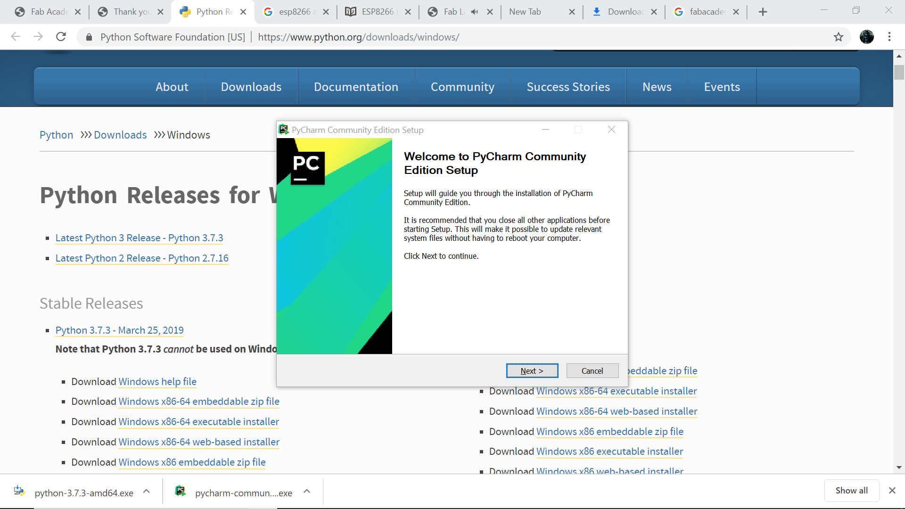The height and width of the screenshot is (509, 905).
Task: Expand options arrow for pycharm-community exe download
Action: [x=307, y=492]
